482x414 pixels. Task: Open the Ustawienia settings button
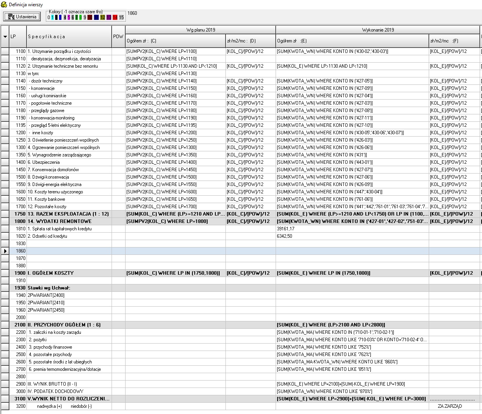(x=22, y=17)
